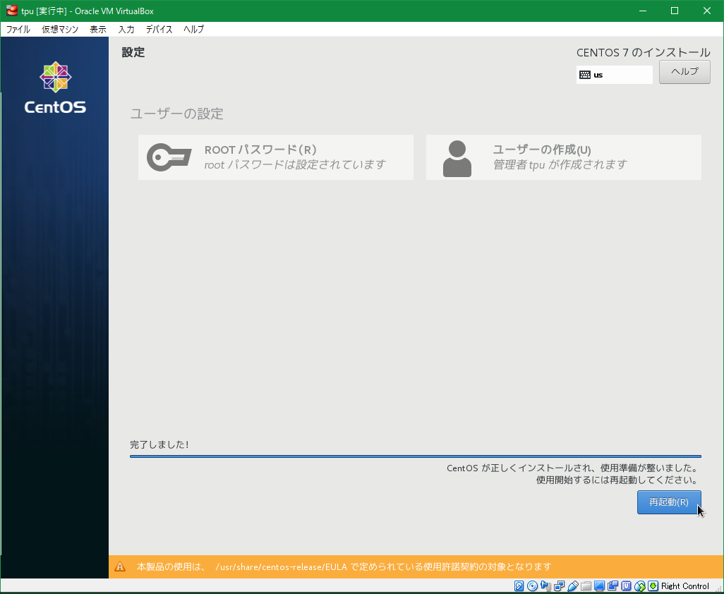Image resolution: width=724 pixels, height=594 pixels.
Task: Open the 入力 menu
Action: tap(126, 30)
